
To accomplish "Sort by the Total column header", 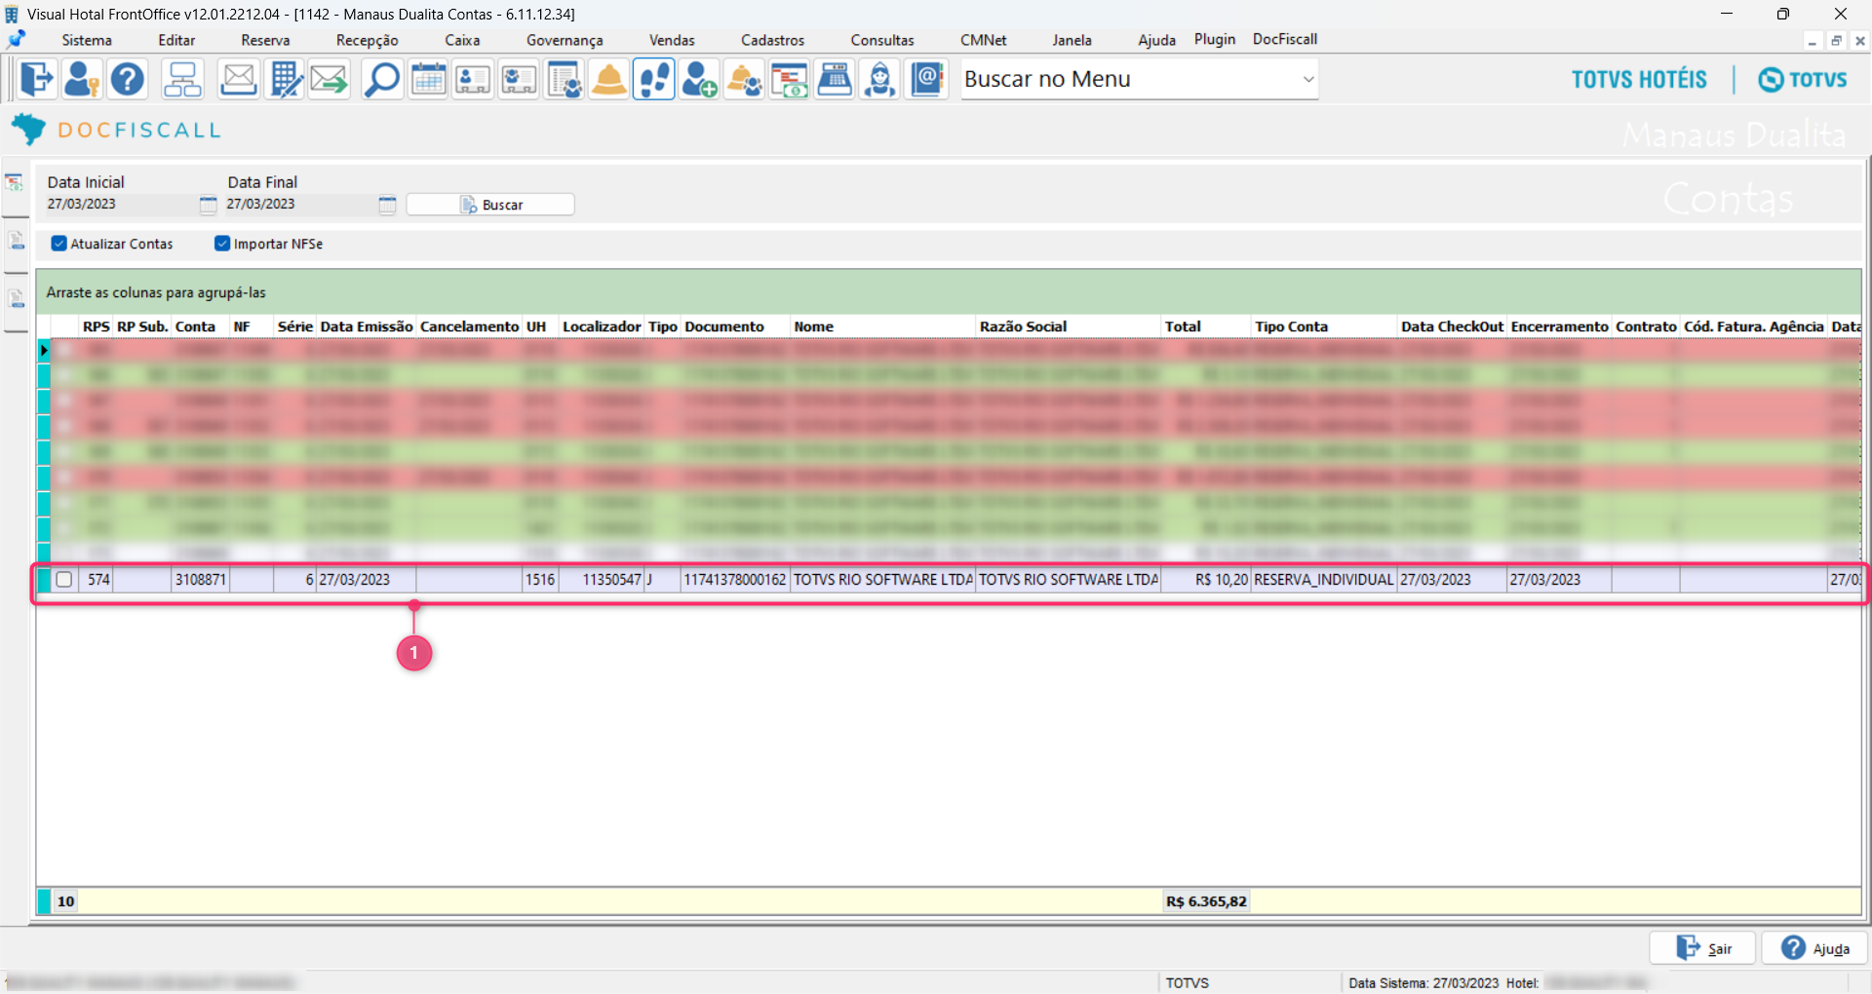I will click(x=1206, y=326).
